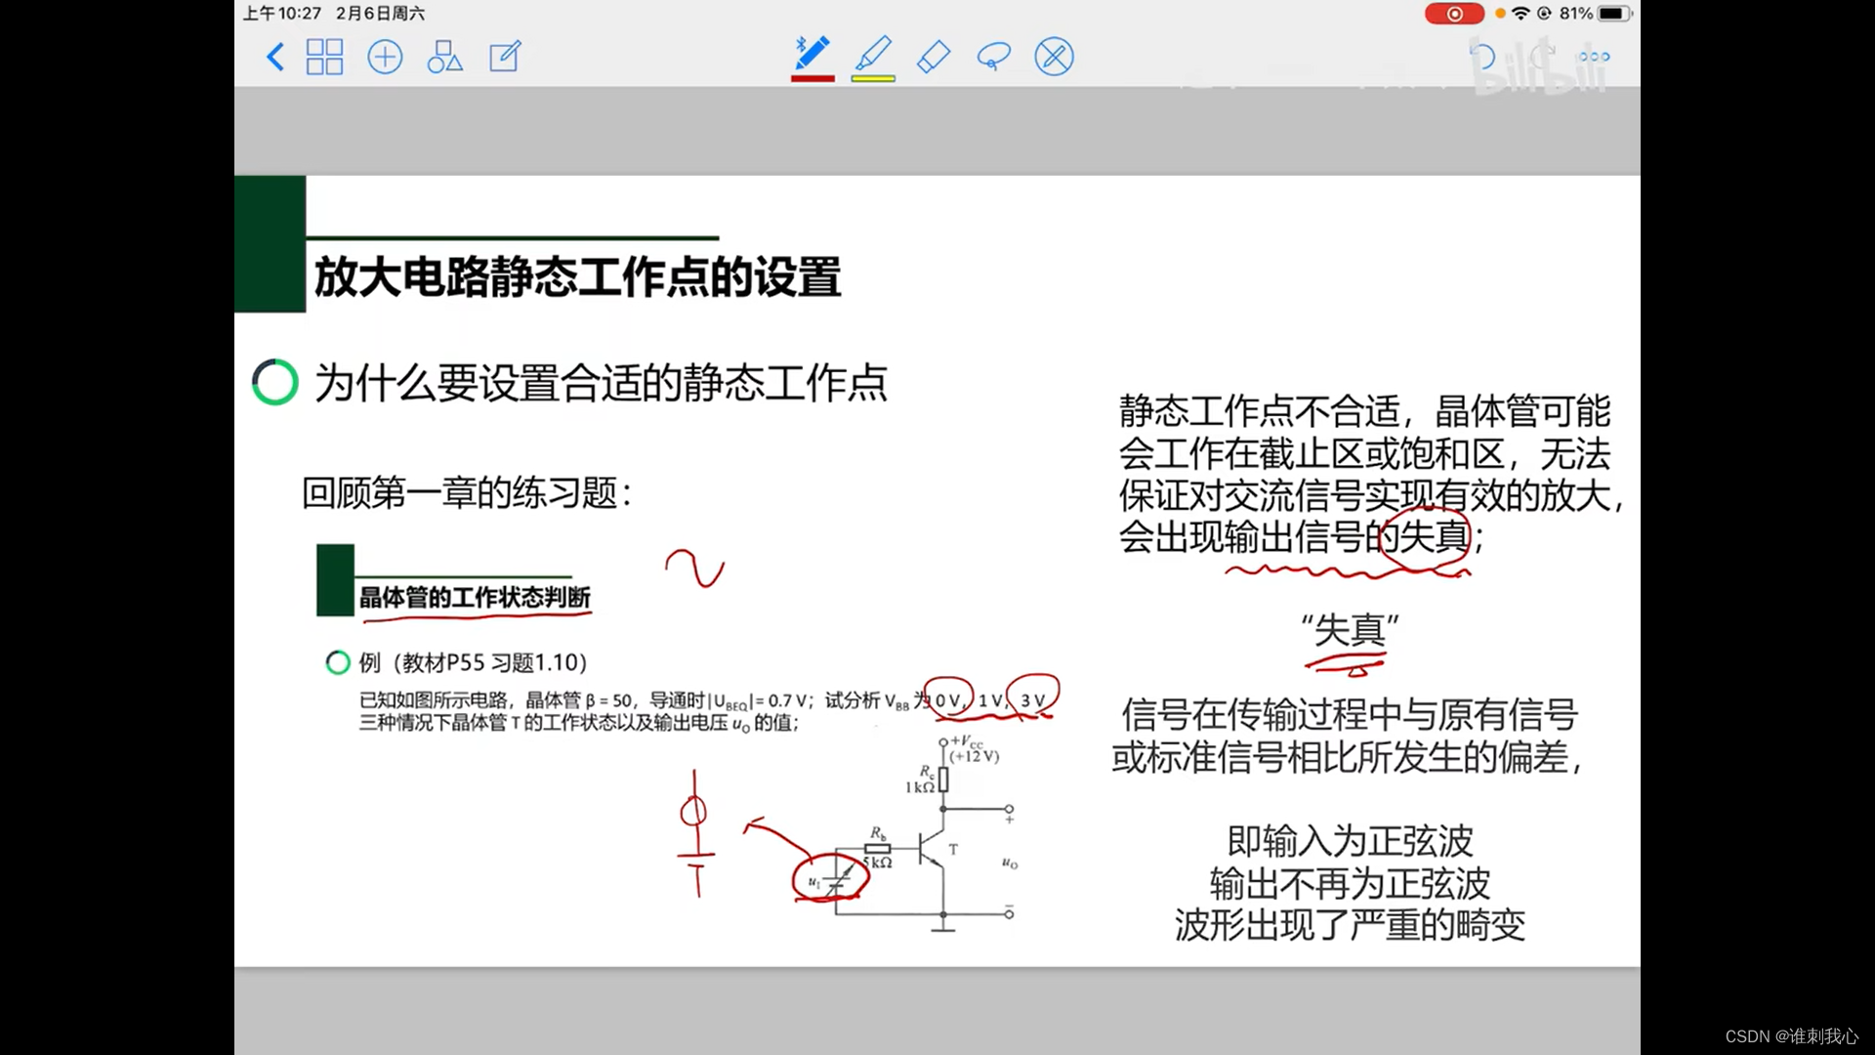Open the three-dot more options menu

click(1594, 57)
